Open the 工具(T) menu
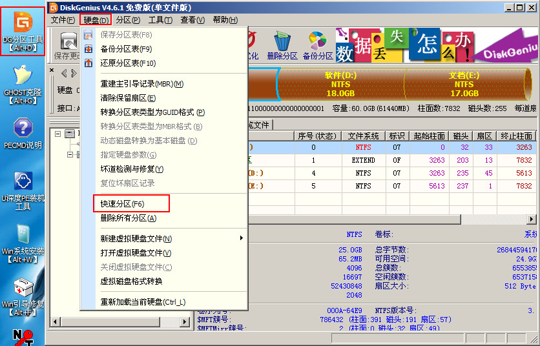The height and width of the screenshot is (346, 540). click(x=160, y=20)
